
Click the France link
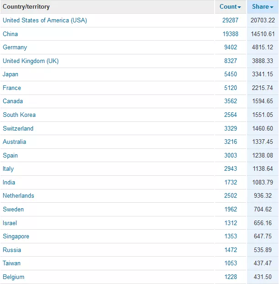click(x=12, y=88)
